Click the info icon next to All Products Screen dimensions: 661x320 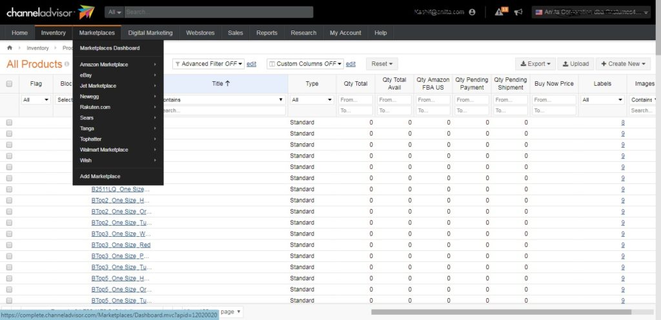coord(67,64)
